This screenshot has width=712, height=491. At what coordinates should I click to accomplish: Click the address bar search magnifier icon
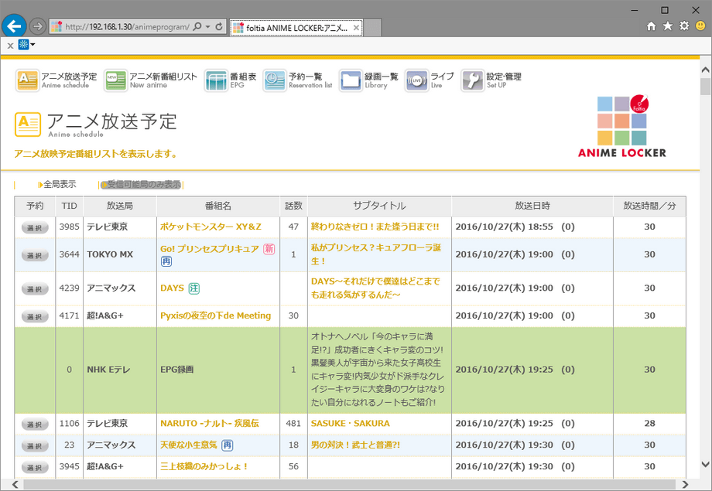[197, 27]
